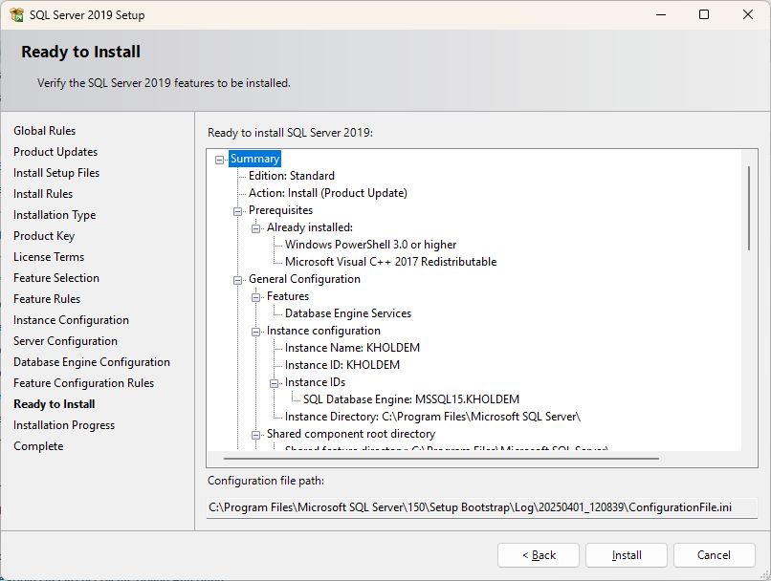Click the Ready to Install page heading
771x581 pixels.
click(80, 52)
